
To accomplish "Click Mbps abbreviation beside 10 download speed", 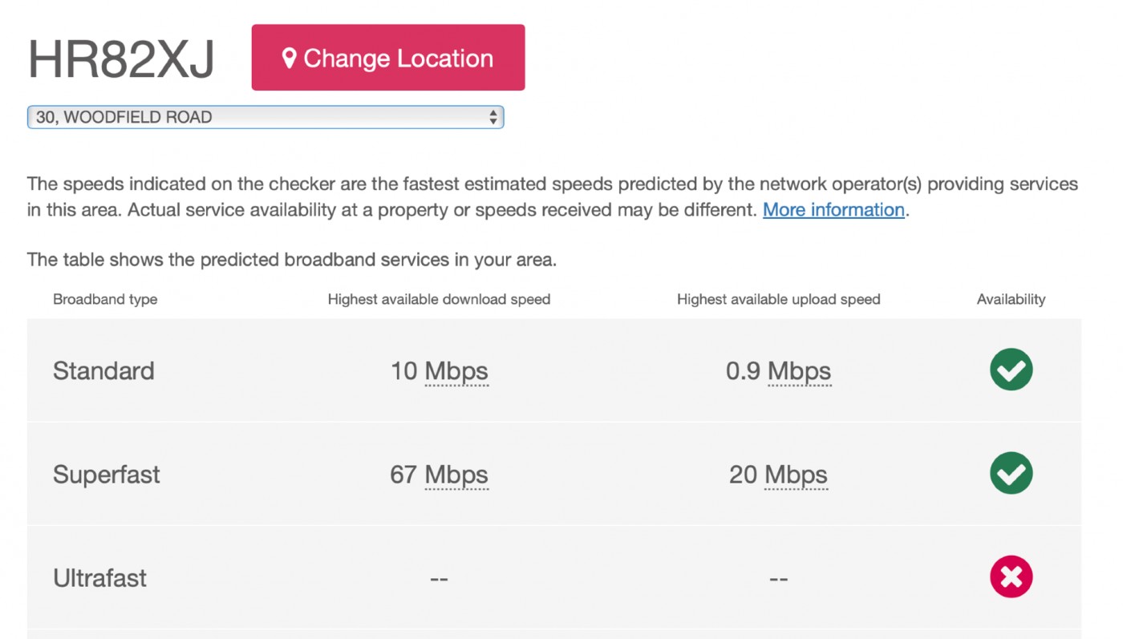I will 456,371.
